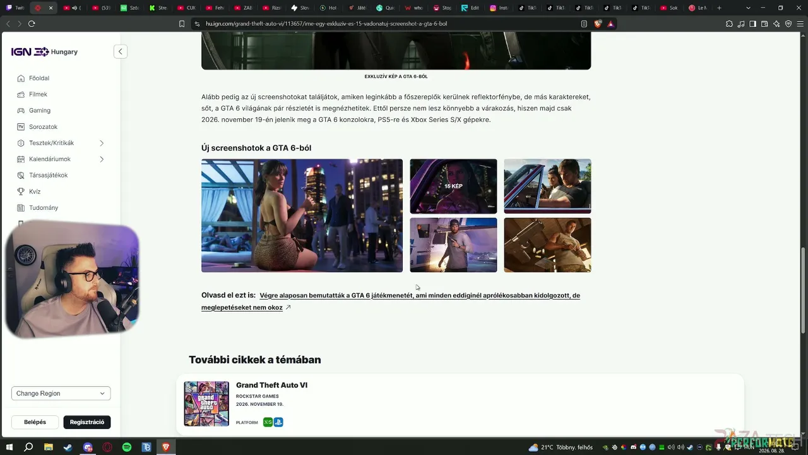Open a new tab with the plus button
The height and width of the screenshot is (455, 808).
click(x=719, y=8)
